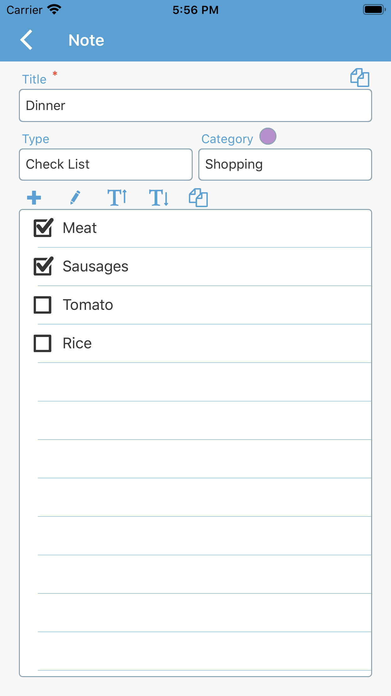Open the Category dropdown showing Shopping
The height and width of the screenshot is (696, 391).
285,165
